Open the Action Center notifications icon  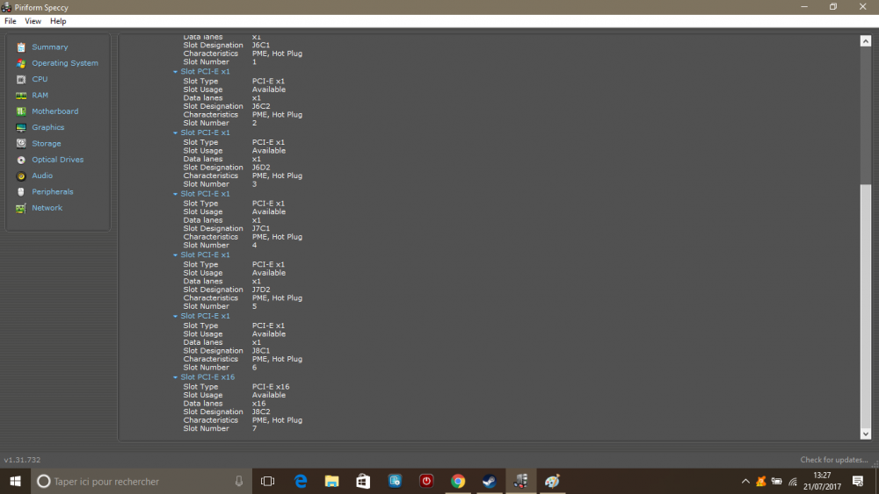click(858, 481)
